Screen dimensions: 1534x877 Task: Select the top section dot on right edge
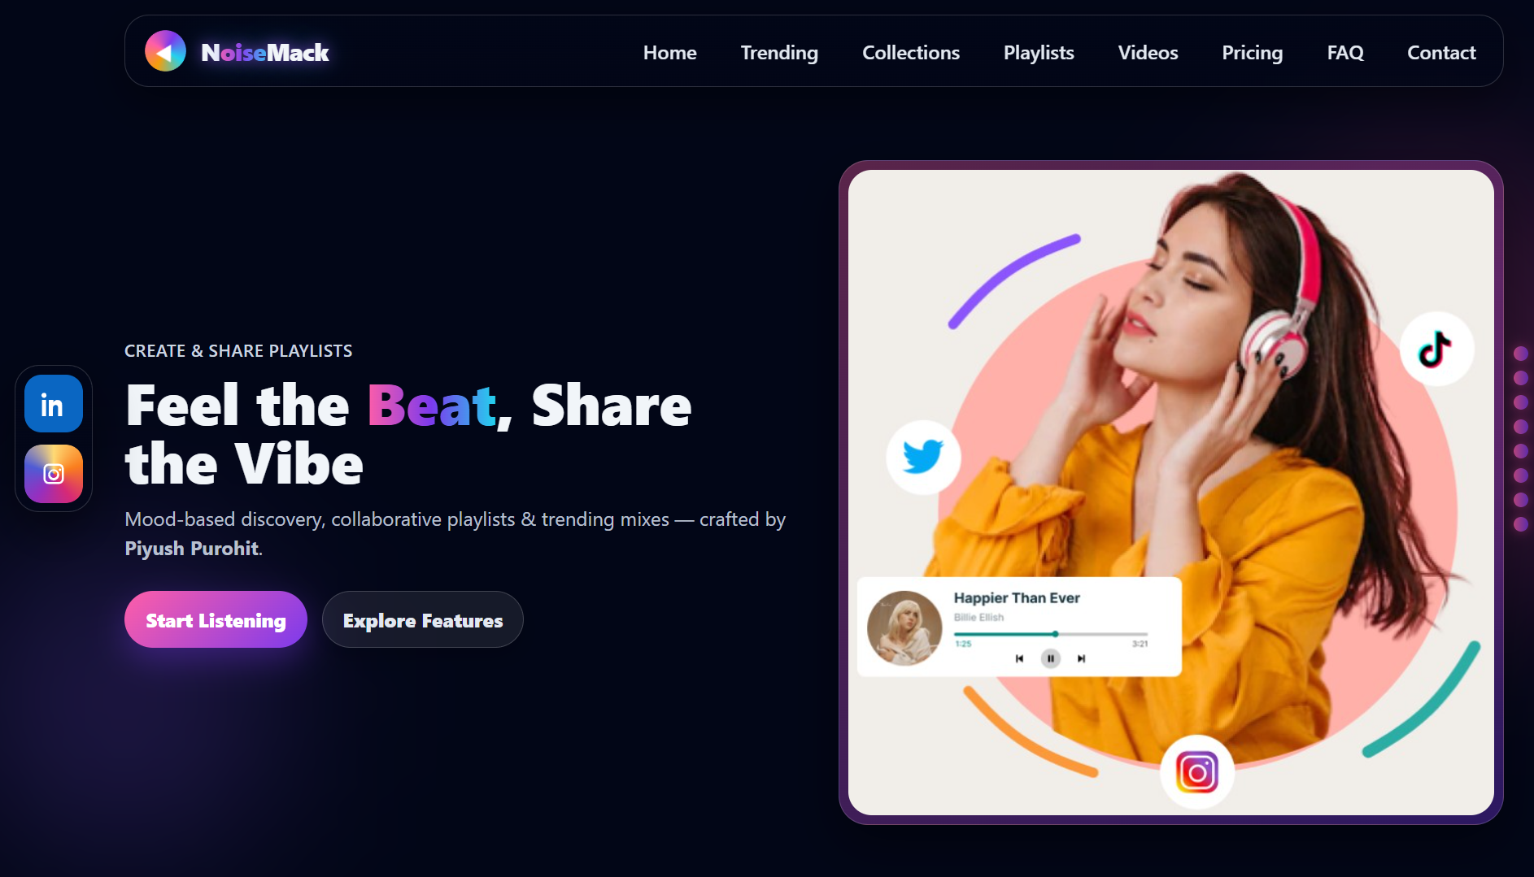[x=1520, y=354]
